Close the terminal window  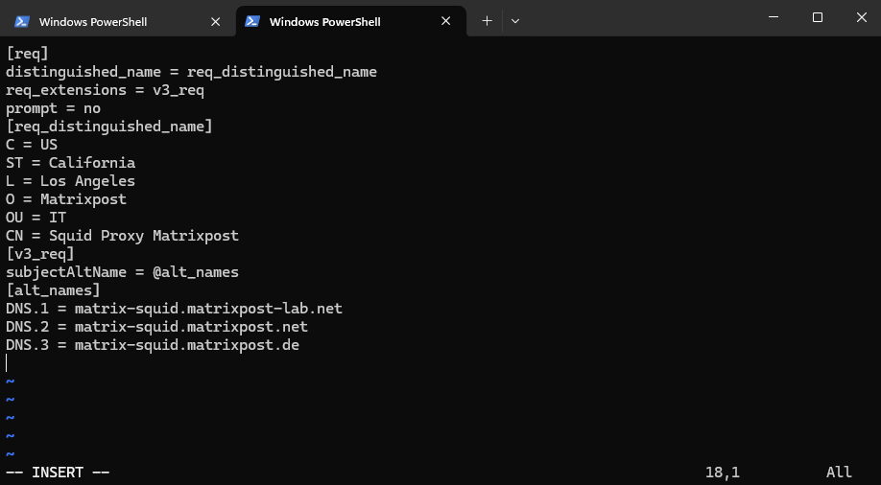(862, 17)
